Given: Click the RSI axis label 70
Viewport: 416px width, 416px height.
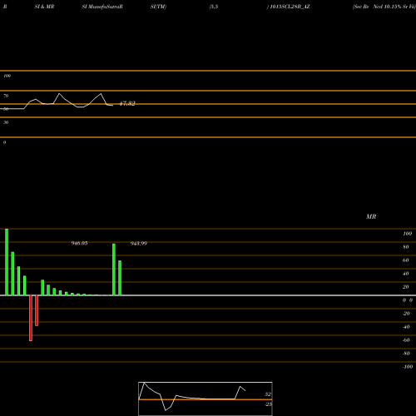Looking at the screenshot, I should point(6,96).
